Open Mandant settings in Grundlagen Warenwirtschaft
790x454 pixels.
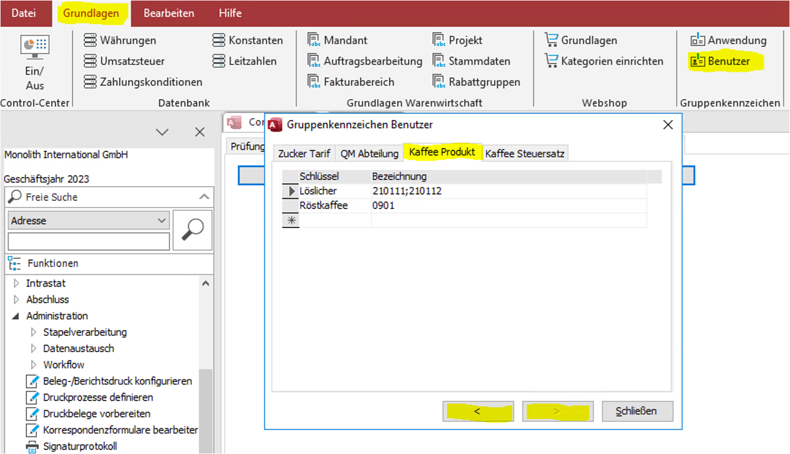coord(337,40)
